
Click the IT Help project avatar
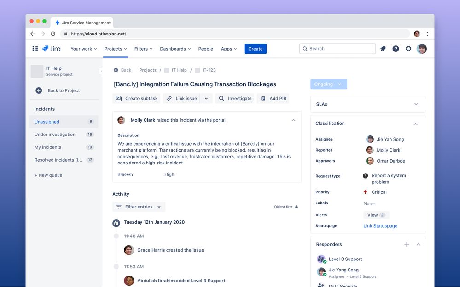[37, 71]
